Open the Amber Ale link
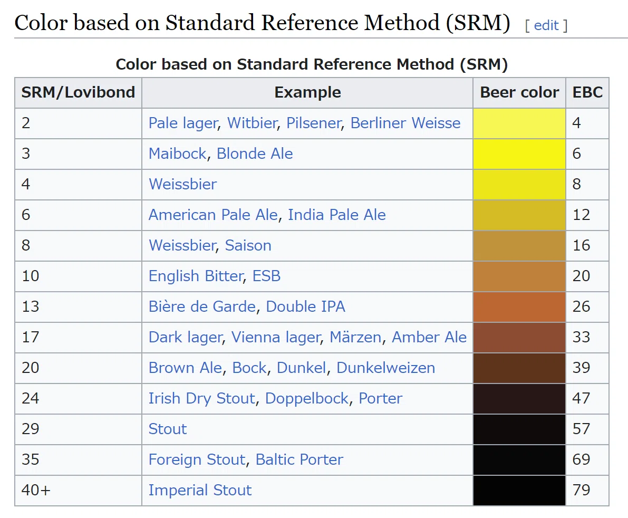628x518 pixels. click(x=429, y=337)
